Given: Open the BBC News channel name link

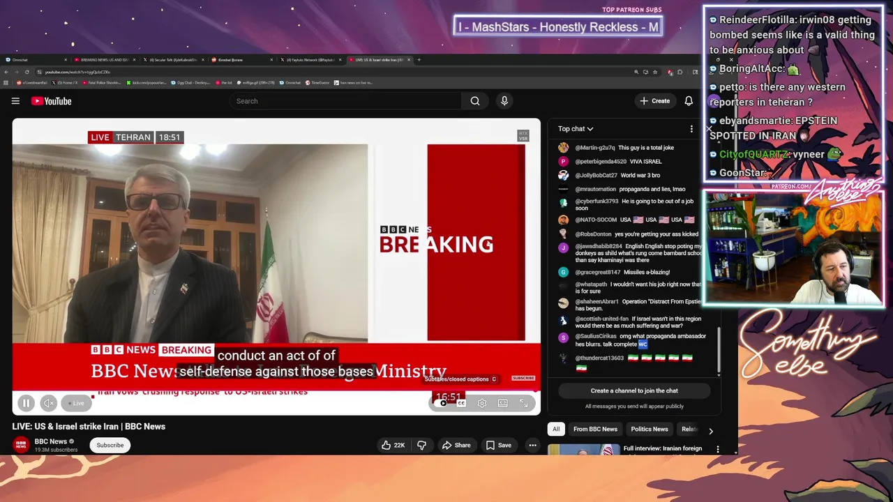Looking at the screenshot, I should [51, 441].
